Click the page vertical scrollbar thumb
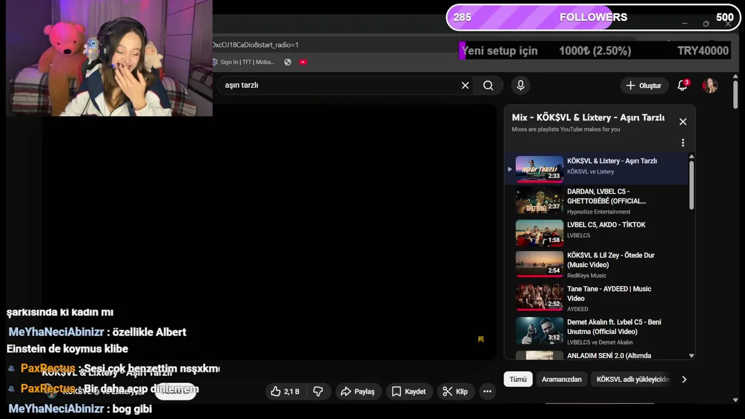This screenshot has width=745, height=419. point(735,94)
